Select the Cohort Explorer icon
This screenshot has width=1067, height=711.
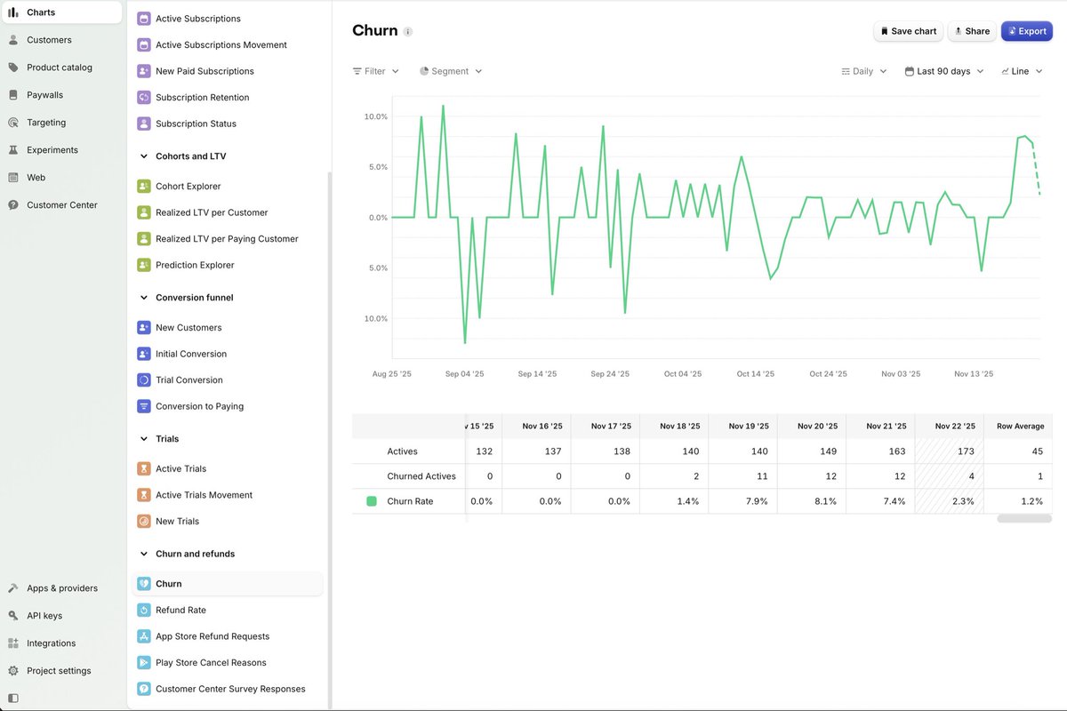144,186
